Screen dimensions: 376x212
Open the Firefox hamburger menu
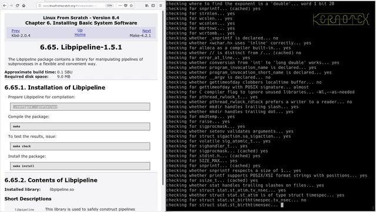(x=161, y=5)
